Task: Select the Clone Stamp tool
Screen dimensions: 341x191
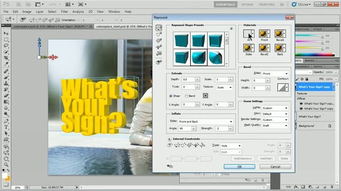Action: [6, 83]
